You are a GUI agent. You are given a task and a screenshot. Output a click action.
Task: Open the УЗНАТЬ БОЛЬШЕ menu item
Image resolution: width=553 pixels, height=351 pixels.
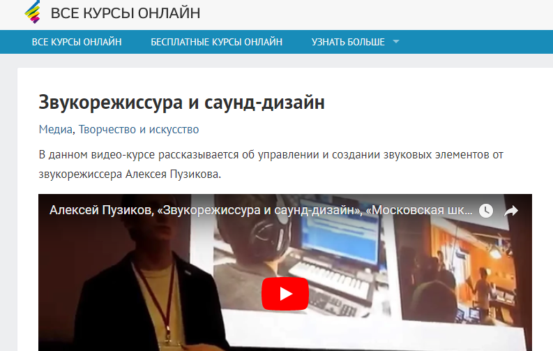[348, 42]
